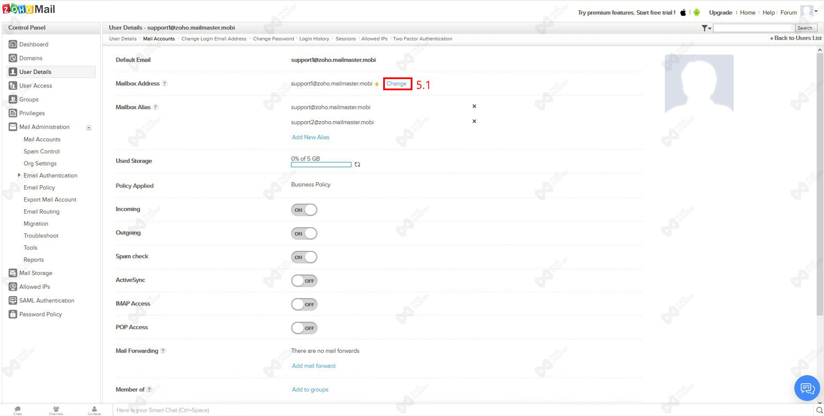824x416 pixels.
Task: Open the Allowed IPs tab
Action: [374, 39]
